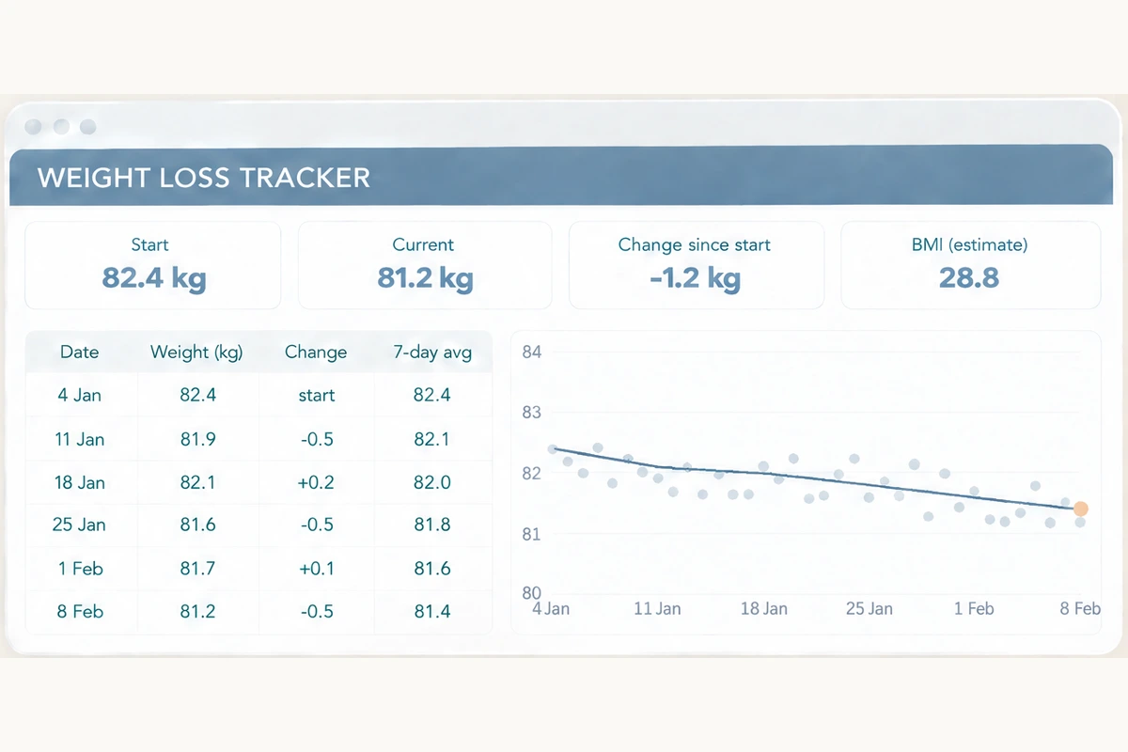Select the -0.5 change cell for 8 Feb
The height and width of the screenshot is (752, 1128).
(x=317, y=611)
